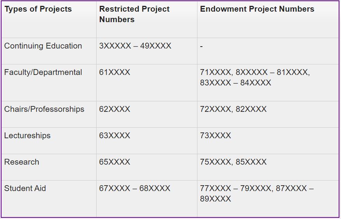Select the "Lectureships" row label
The image size is (341, 219).
[28, 136]
